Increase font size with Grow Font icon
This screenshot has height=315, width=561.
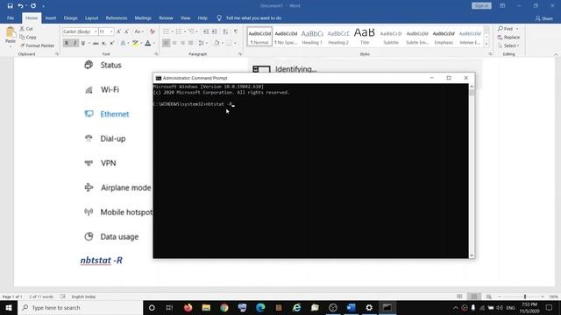point(119,31)
